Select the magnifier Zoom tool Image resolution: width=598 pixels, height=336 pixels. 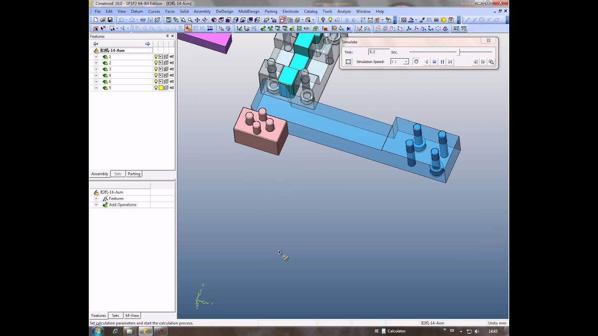[190, 20]
